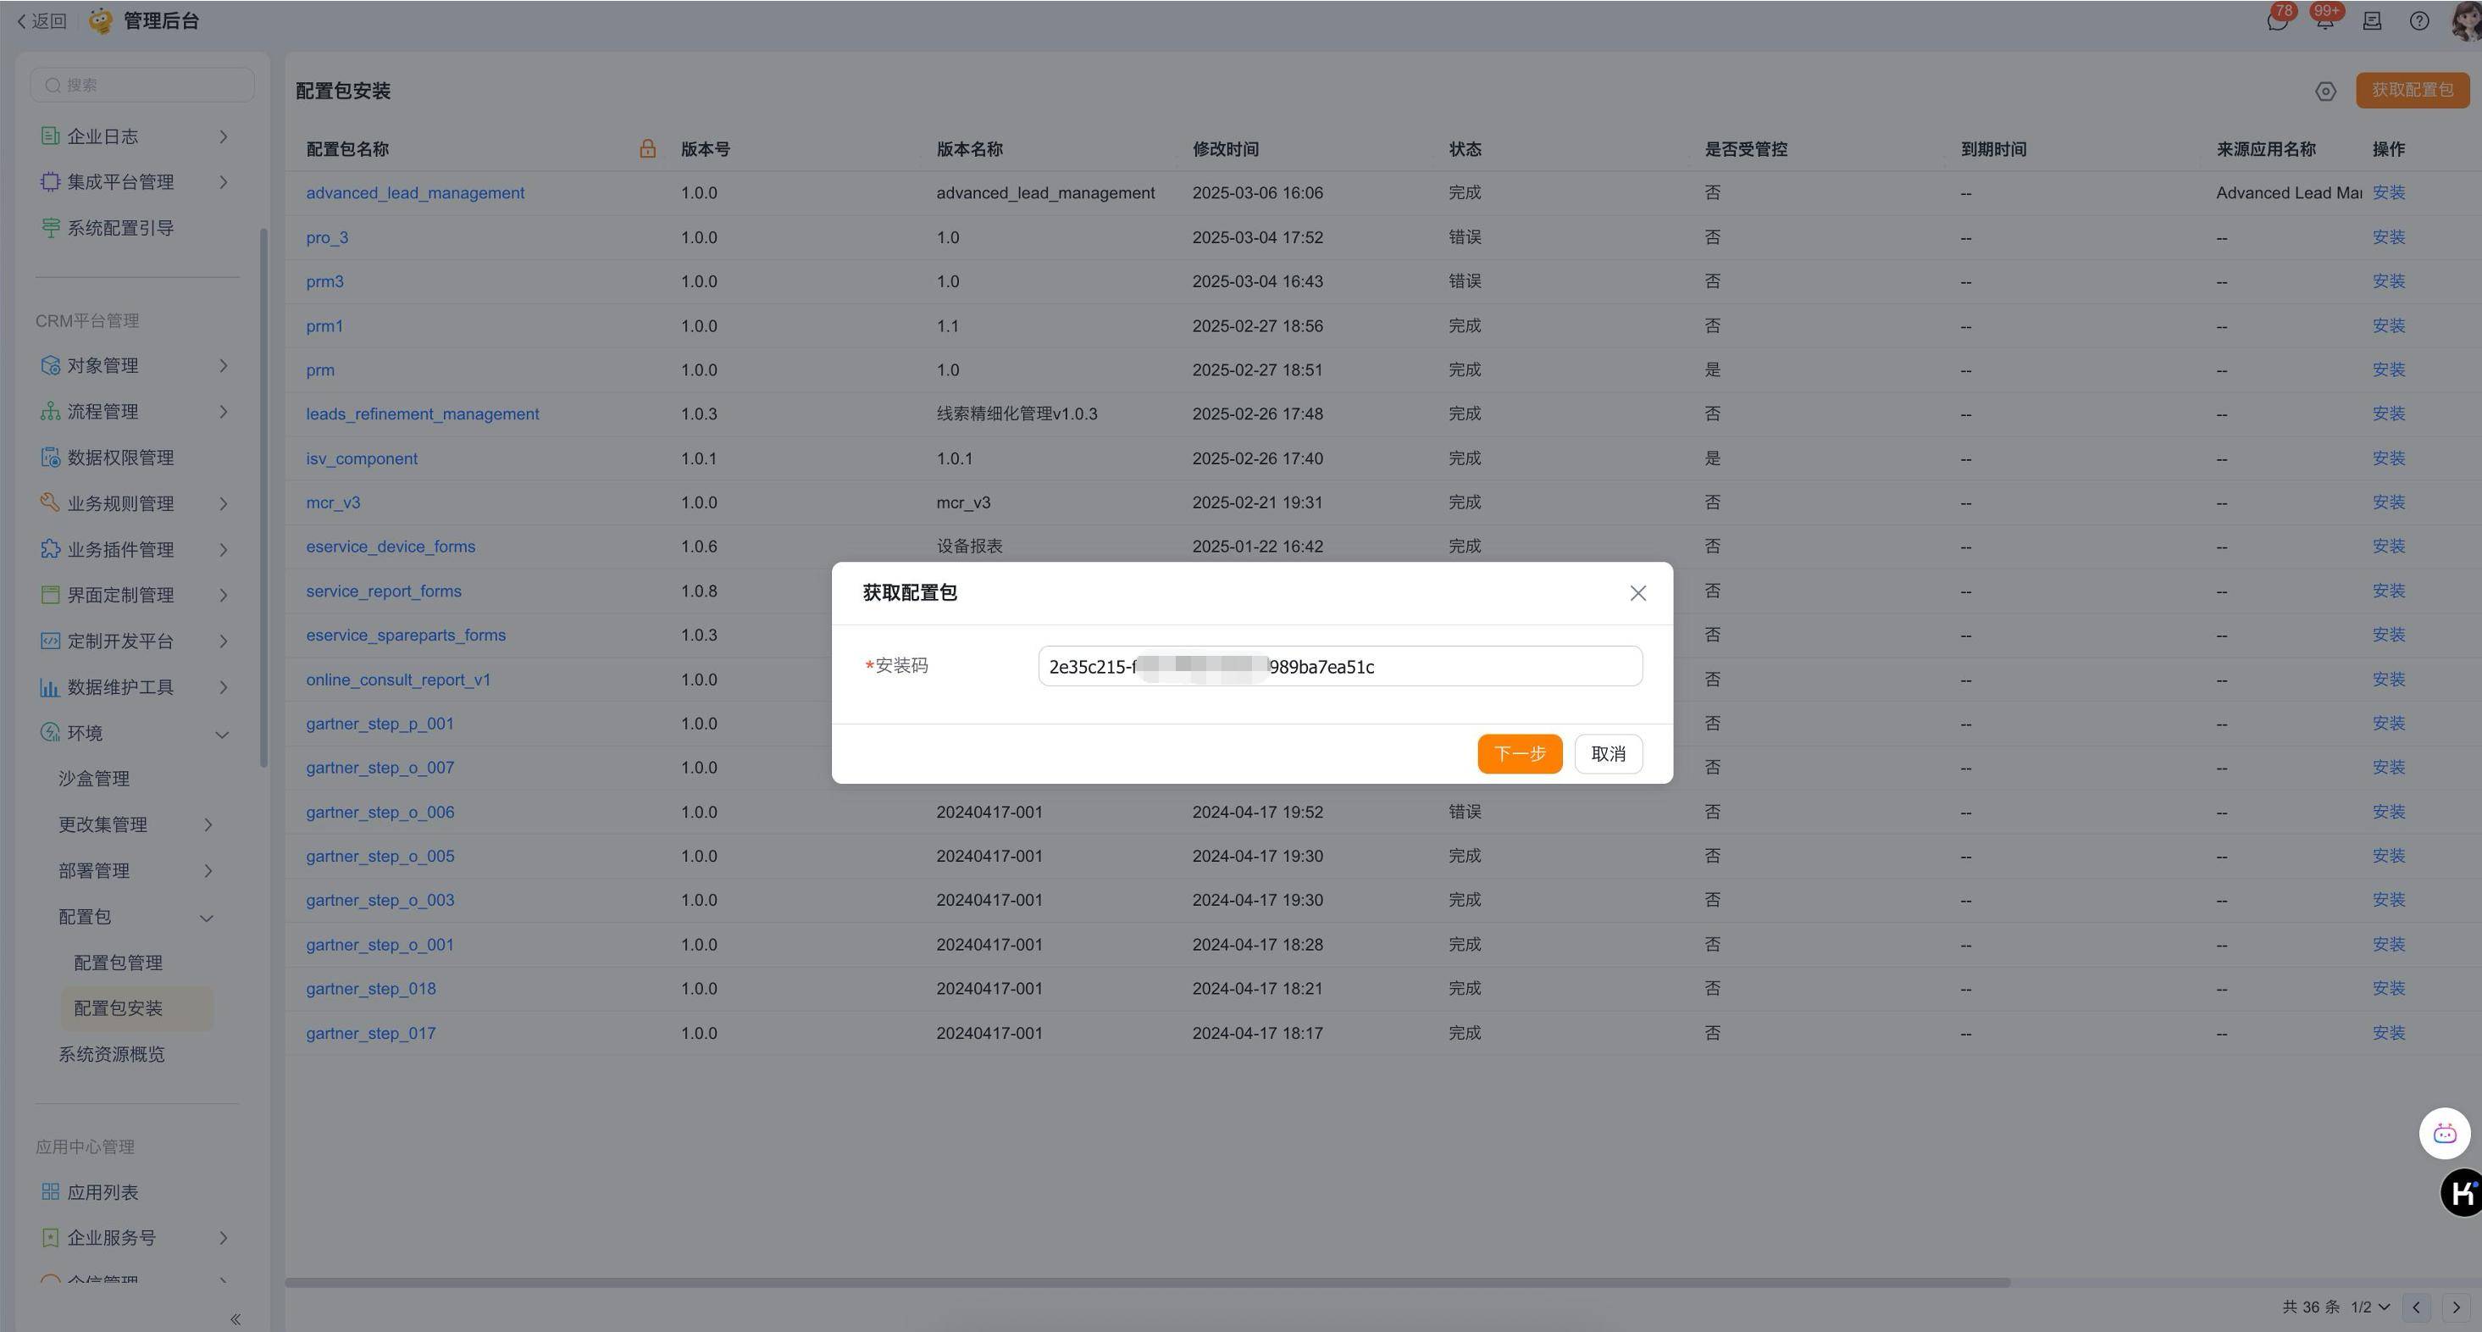This screenshot has height=1332, width=2482.
Task: Collapse the sidebar with the double-arrow icon
Action: (235, 1318)
